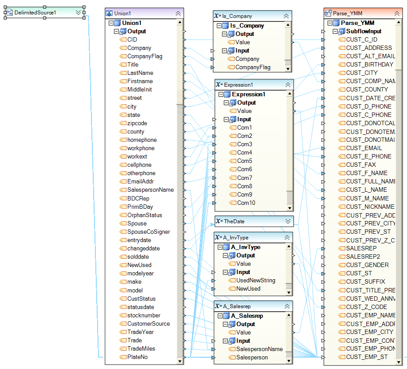
Task: Click the CUST_EMAIL field icon in Parse_YMM
Action: point(342,148)
